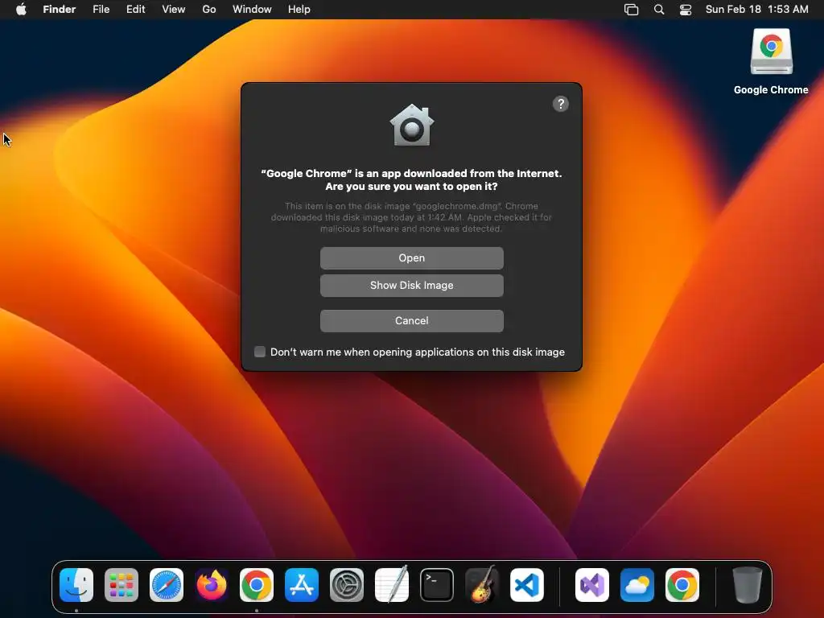Viewport: 824px width, 618px height.
Task: Click the Gatekeeper house icon in dialog
Action: pyautogui.click(x=412, y=125)
